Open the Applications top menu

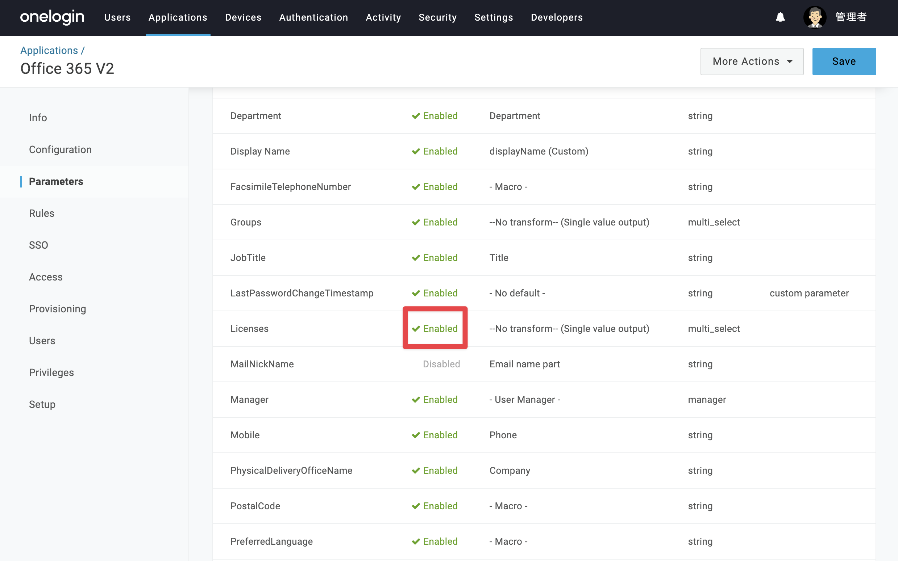(x=178, y=17)
